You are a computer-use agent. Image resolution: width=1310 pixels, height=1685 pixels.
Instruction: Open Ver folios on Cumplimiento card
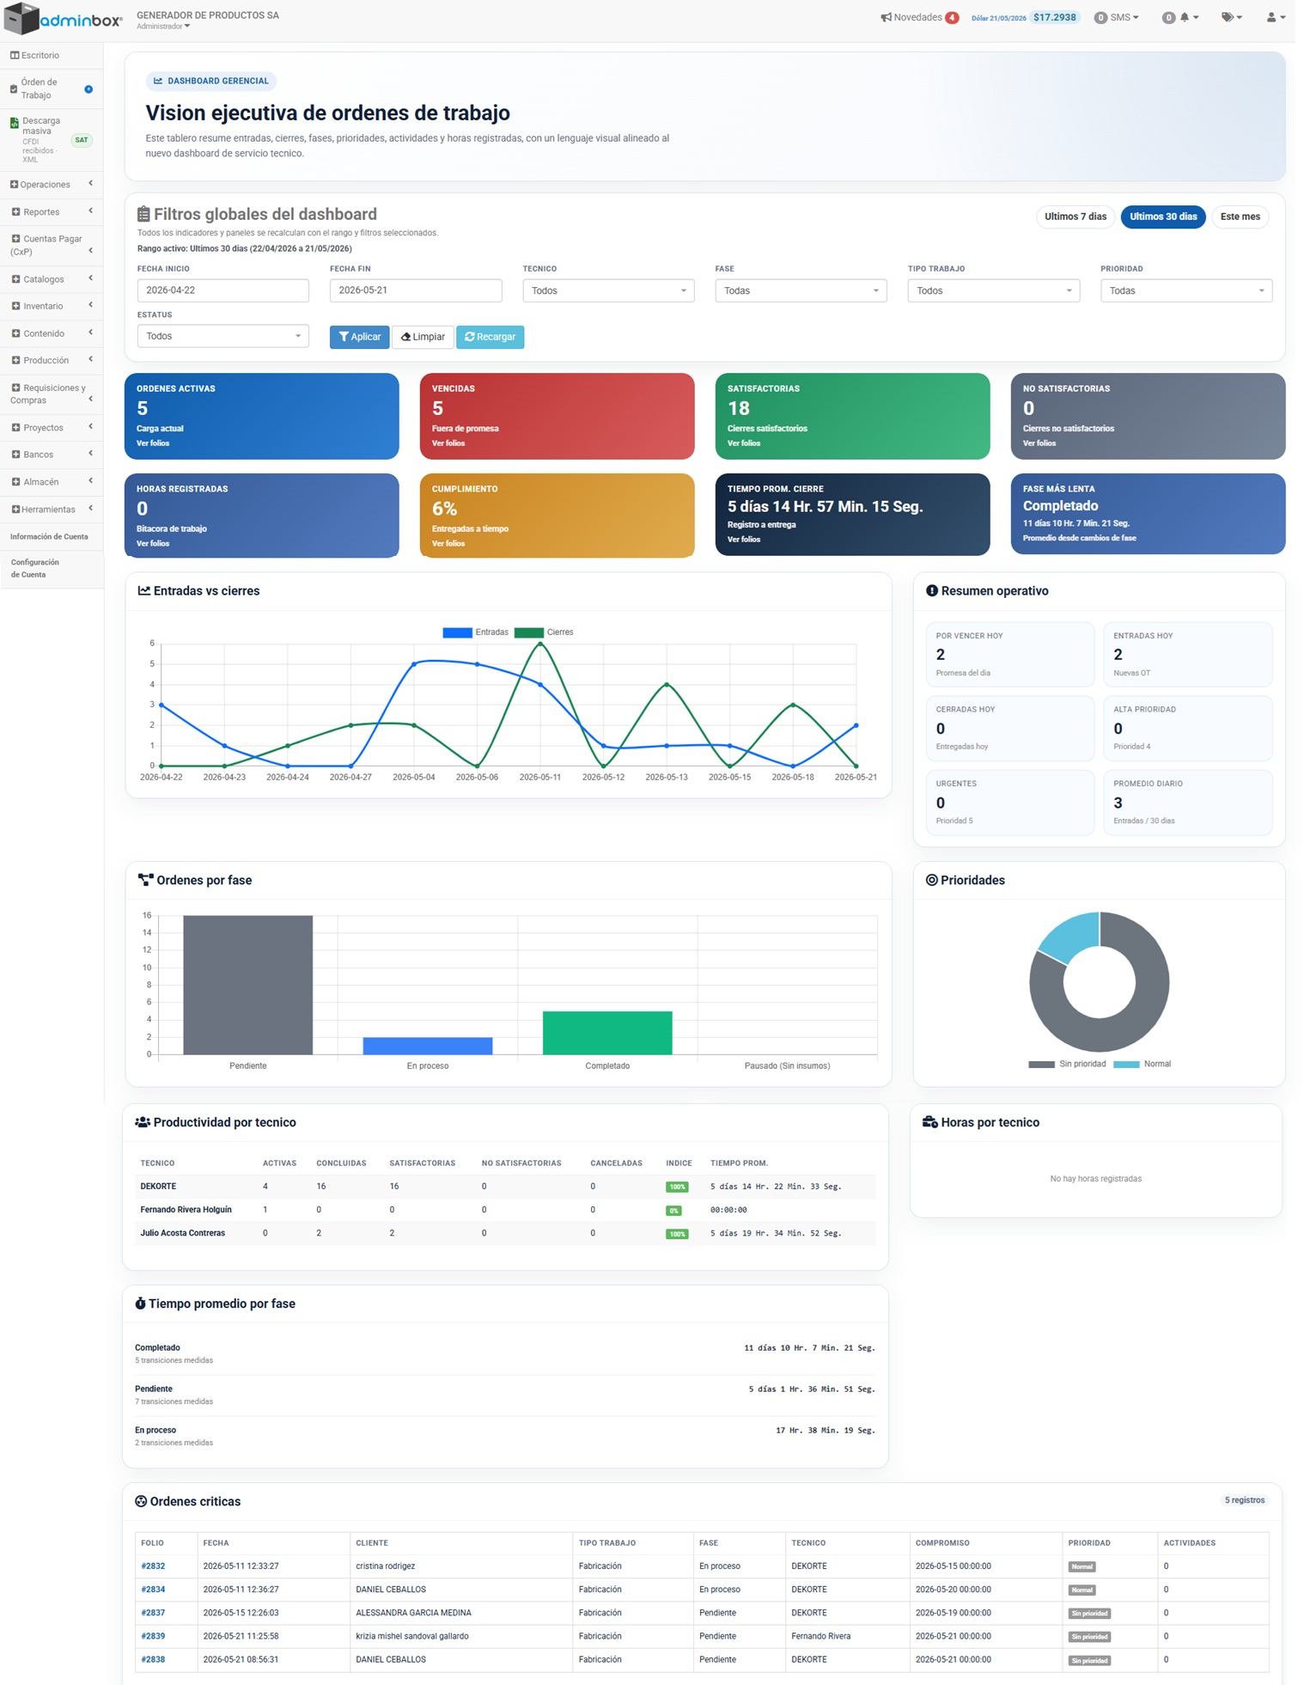pos(448,544)
